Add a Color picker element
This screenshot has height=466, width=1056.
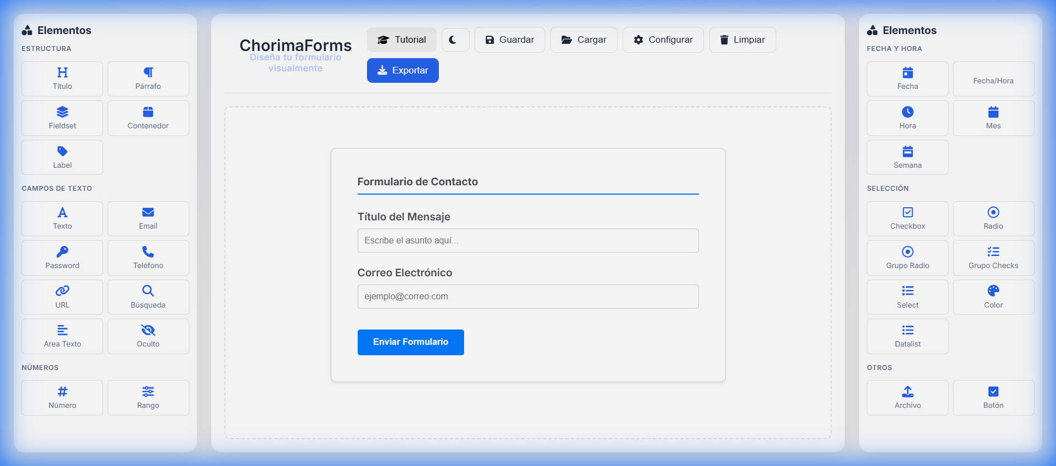(993, 297)
